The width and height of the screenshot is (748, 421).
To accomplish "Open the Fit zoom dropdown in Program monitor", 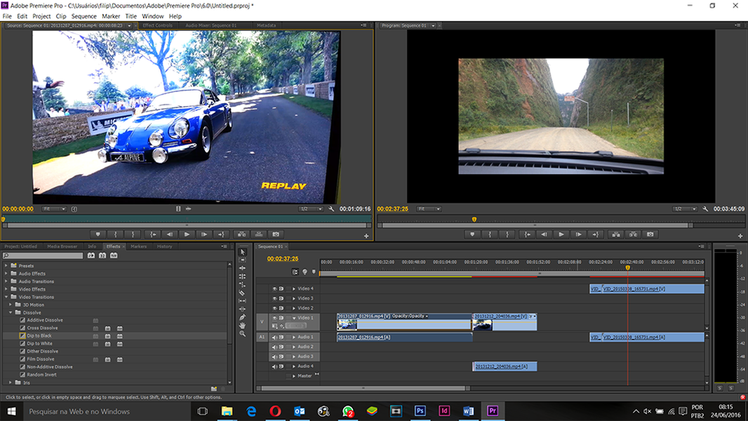I will [429, 209].
